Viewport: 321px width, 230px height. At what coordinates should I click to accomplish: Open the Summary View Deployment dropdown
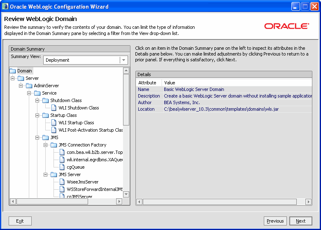pyautogui.click(x=123, y=60)
